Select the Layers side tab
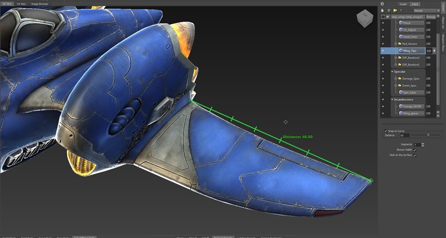 coord(443,7)
